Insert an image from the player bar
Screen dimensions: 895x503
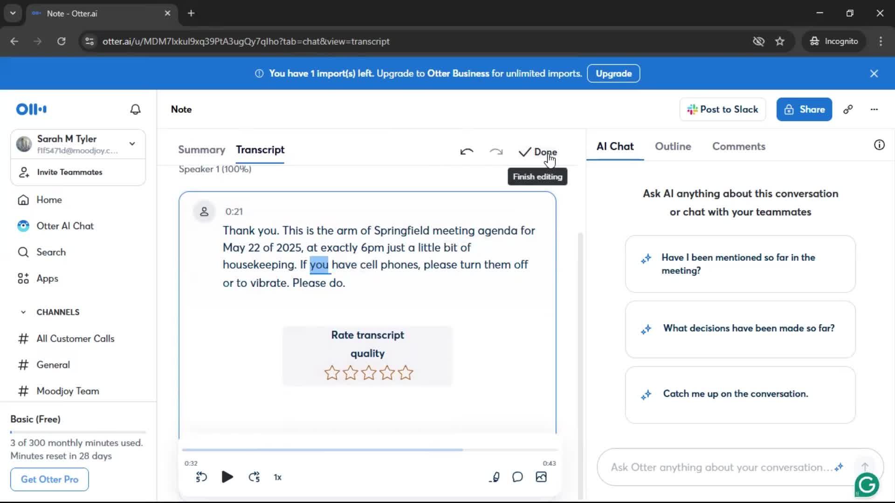[x=541, y=477]
